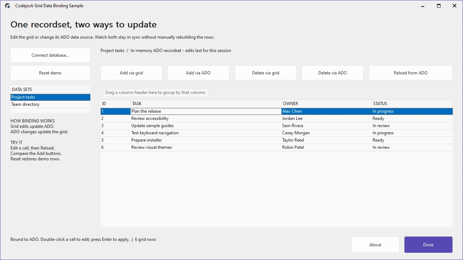Click the OWNER column header
The height and width of the screenshot is (260, 463).
[x=326, y=104]
